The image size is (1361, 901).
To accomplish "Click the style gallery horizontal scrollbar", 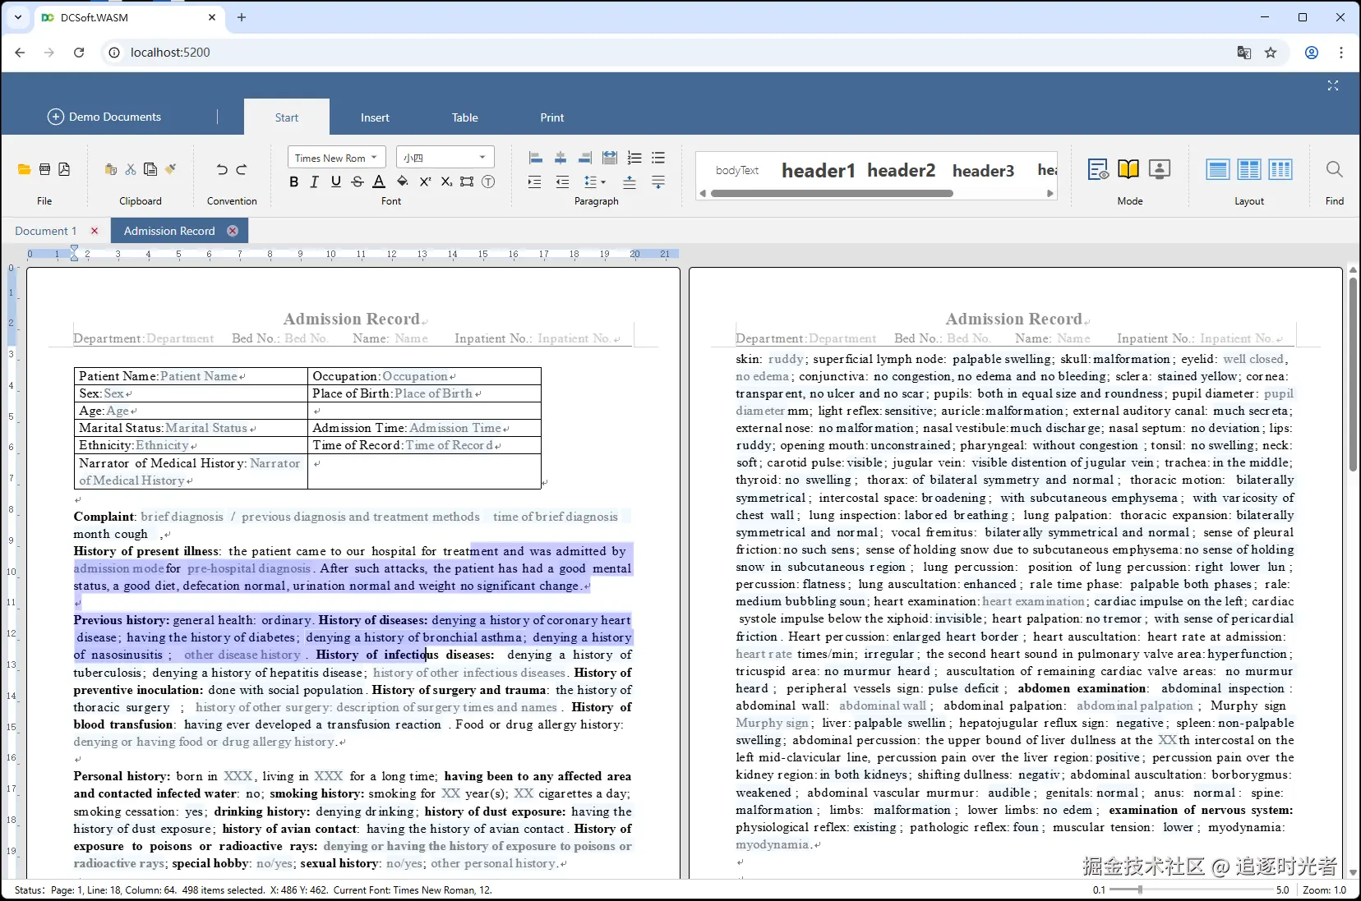I will [832, 194].
